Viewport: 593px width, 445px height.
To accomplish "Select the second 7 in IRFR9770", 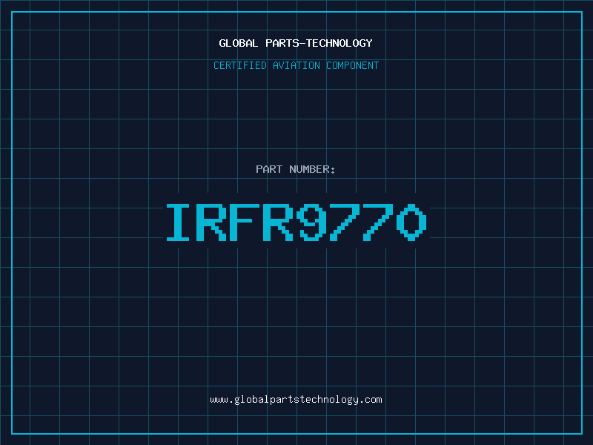I will 380,223.
